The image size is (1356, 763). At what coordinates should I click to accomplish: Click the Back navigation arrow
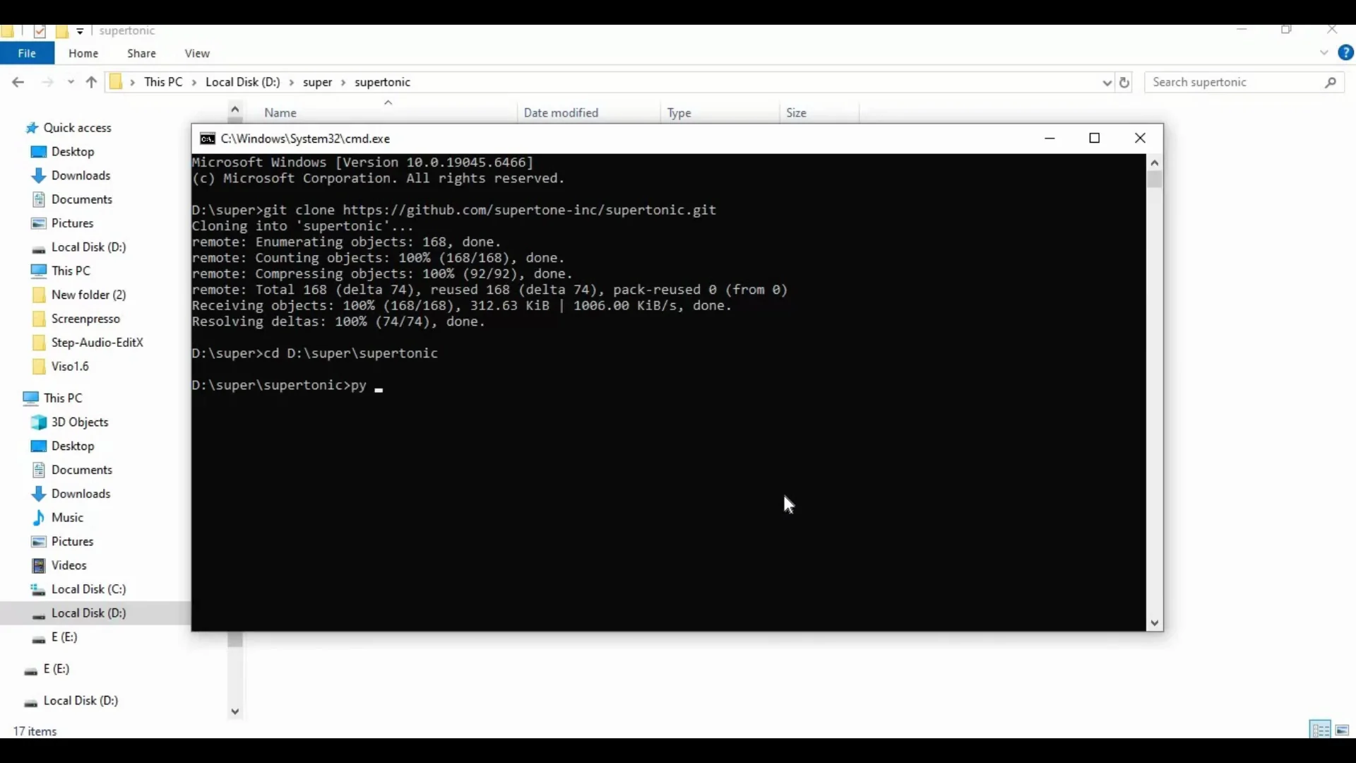coord(18,82)
